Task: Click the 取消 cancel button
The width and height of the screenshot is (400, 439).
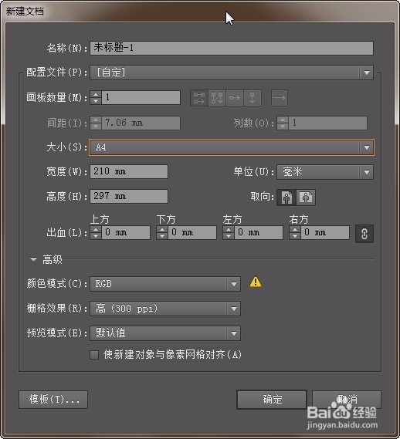Action: [x=347, y=399]
